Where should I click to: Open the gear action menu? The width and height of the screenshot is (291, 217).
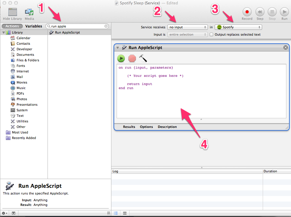[x=4, y=213]
